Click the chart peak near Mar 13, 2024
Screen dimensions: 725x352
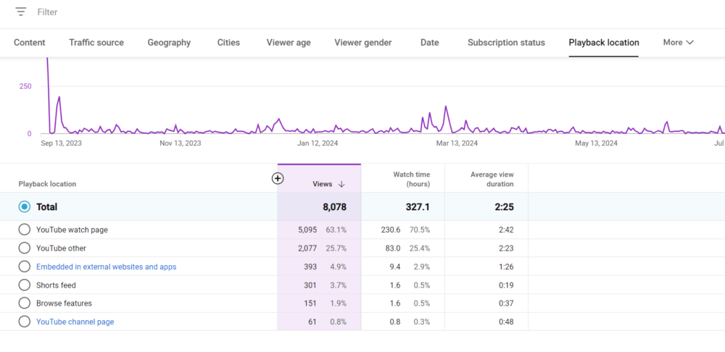click(445, 107)
